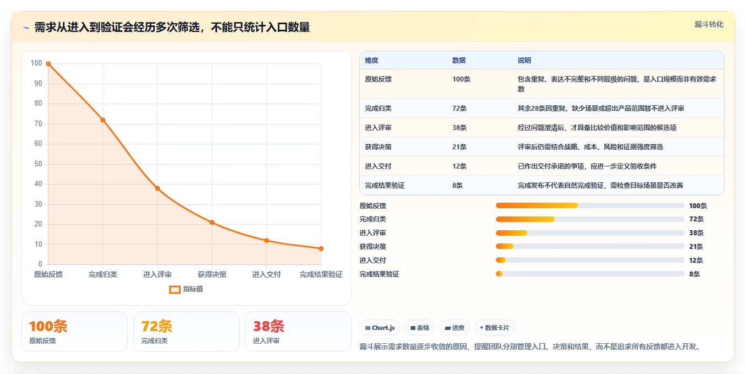Click the 38条 value in the table
This screenshot has height=374, width=746.
tap(460, 128)
